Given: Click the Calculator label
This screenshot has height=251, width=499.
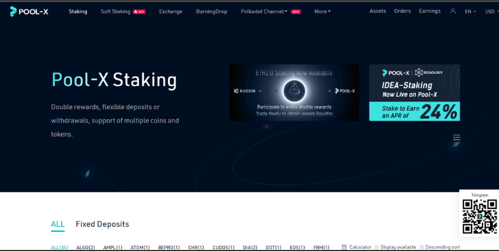Looking at the screenshot, I should (360, 247).
